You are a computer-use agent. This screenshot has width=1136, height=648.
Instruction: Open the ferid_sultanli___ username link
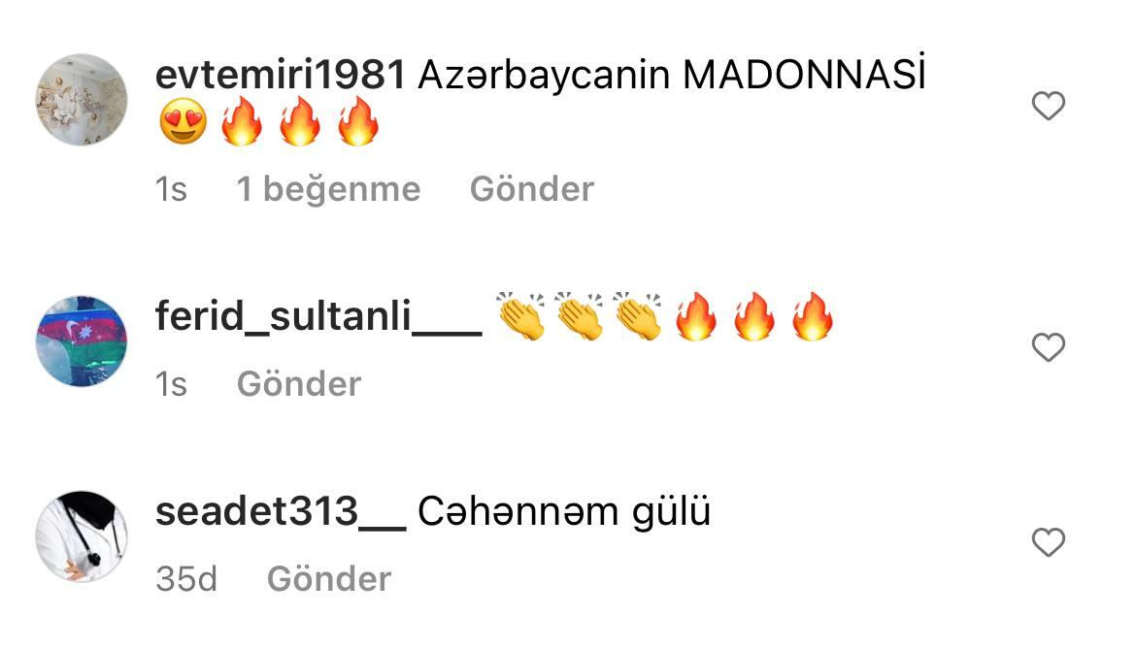(x=318, y=316)
